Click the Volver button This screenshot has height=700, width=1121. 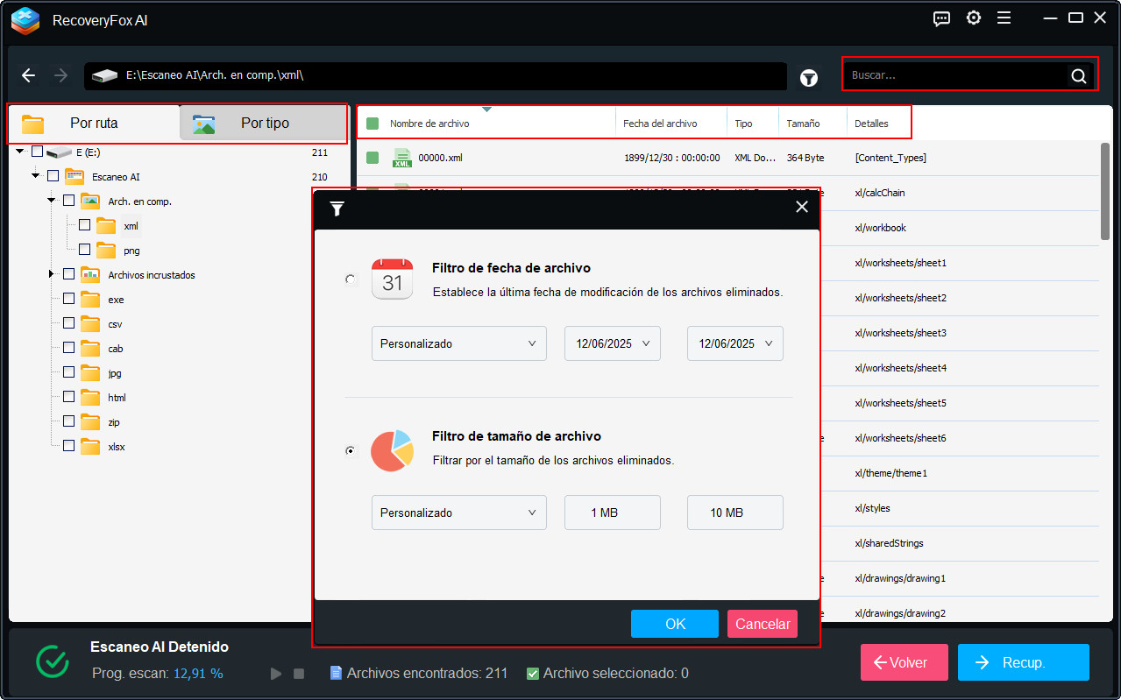click(904, 662)
